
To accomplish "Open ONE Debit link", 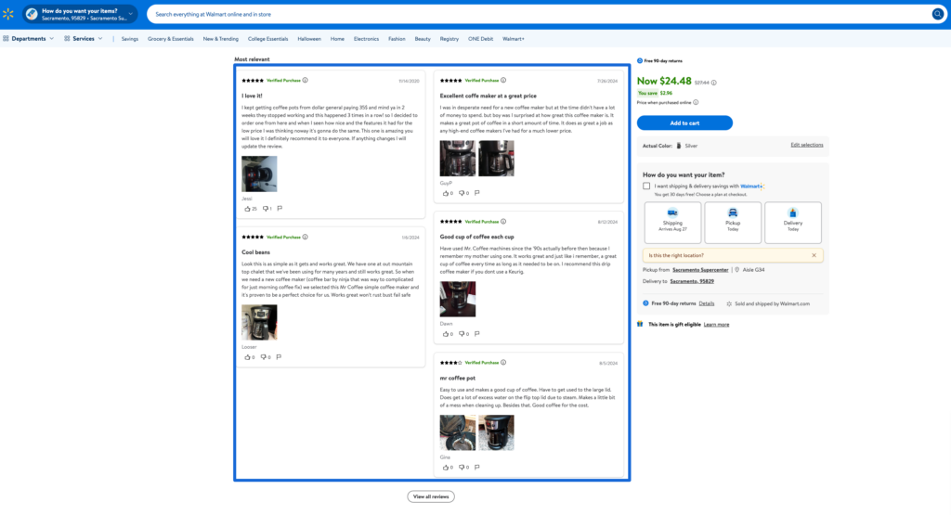I will pos(480,39).
